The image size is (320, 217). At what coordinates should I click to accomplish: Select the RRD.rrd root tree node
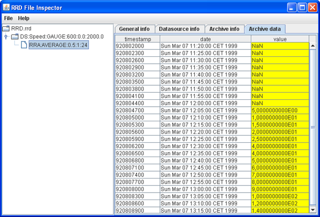point(21,28)
